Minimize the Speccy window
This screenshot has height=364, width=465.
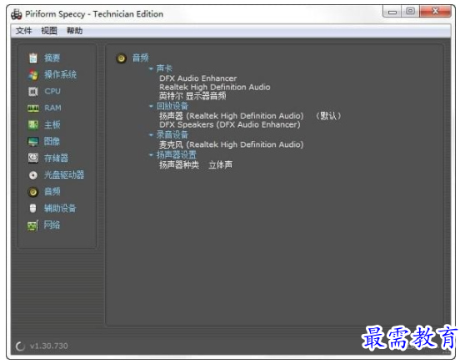tap(392, 13)
